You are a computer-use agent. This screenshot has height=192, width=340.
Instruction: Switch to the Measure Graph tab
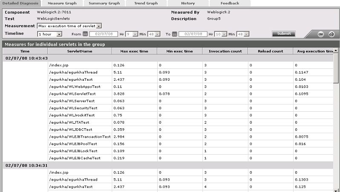point(62,3)
